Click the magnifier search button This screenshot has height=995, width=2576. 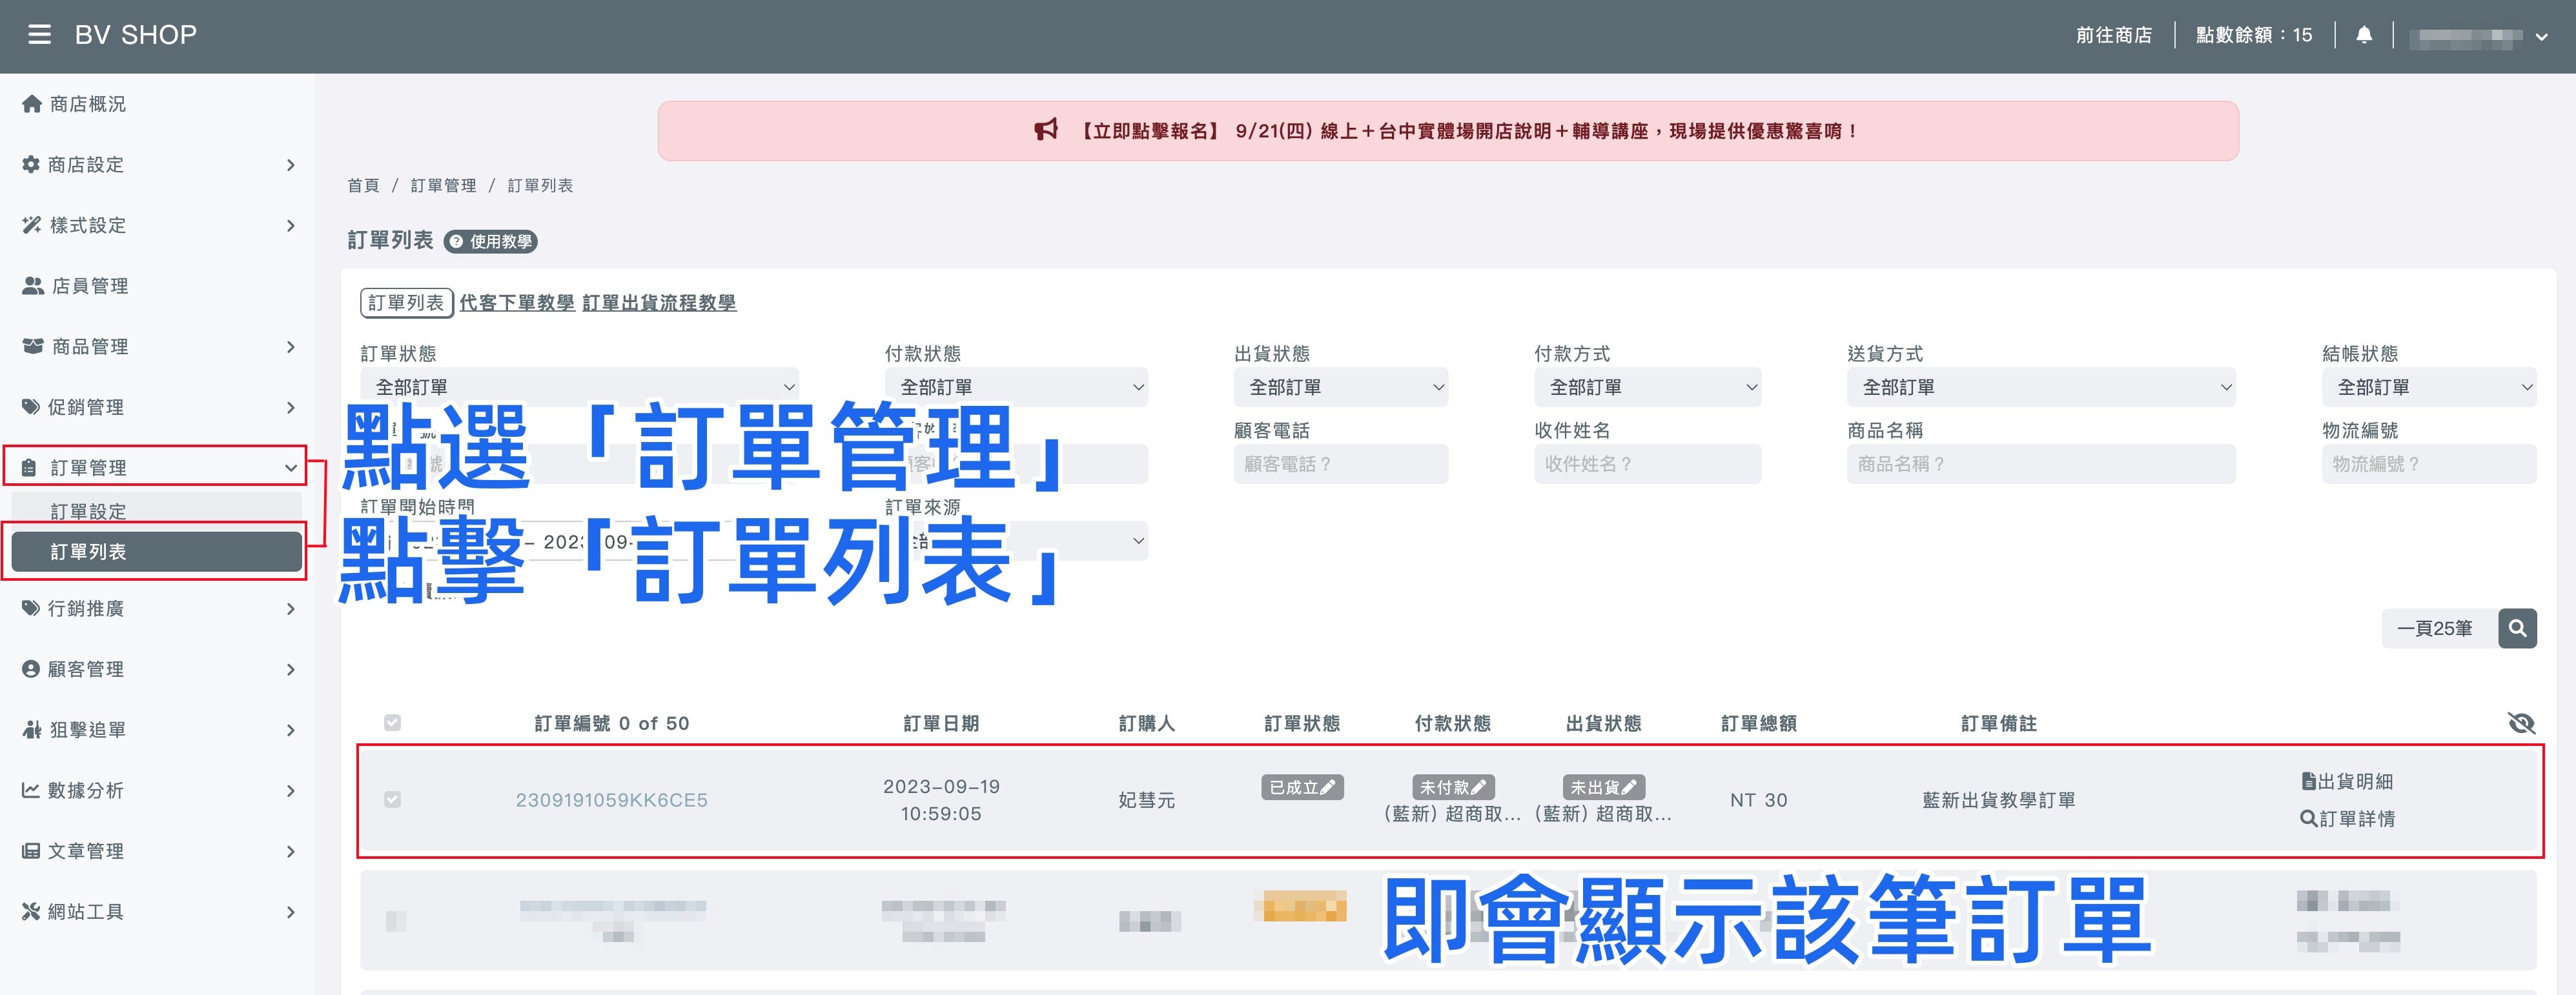coord(2517,628)
